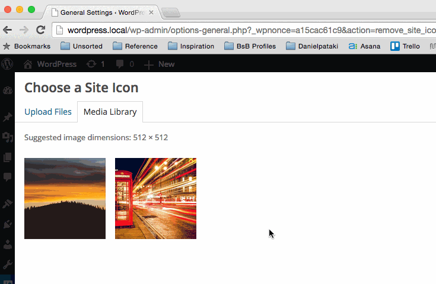The width and height of the screenshot is (436, 284).
Task: Open the Bookmarks star item
Action: pos(27,46)
